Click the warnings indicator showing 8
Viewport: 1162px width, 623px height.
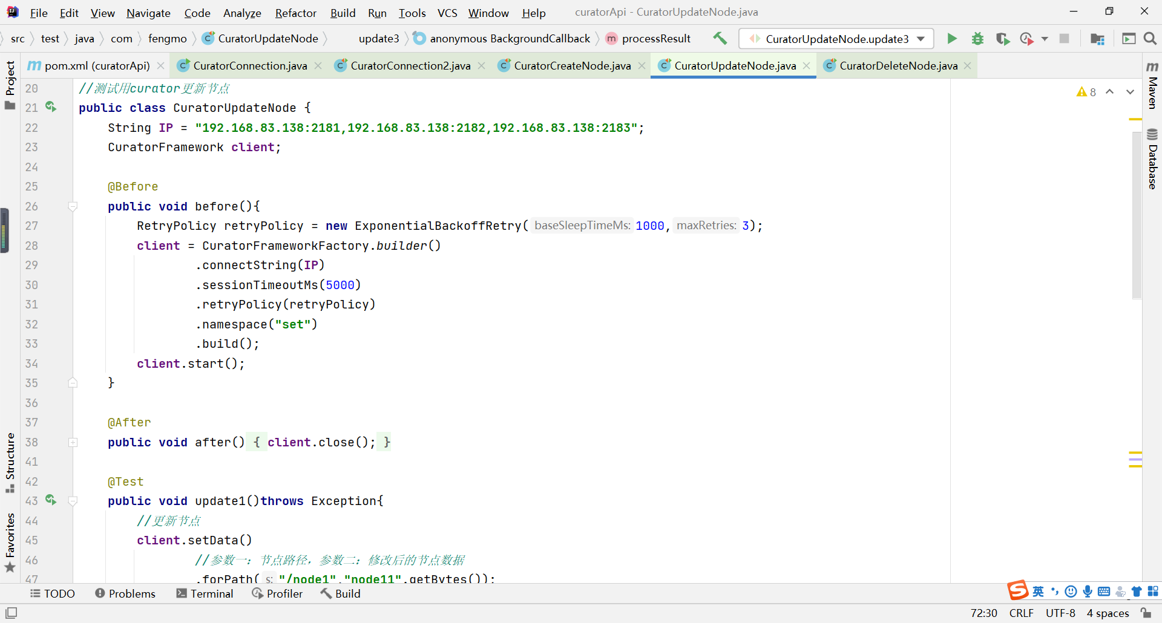1086,92
